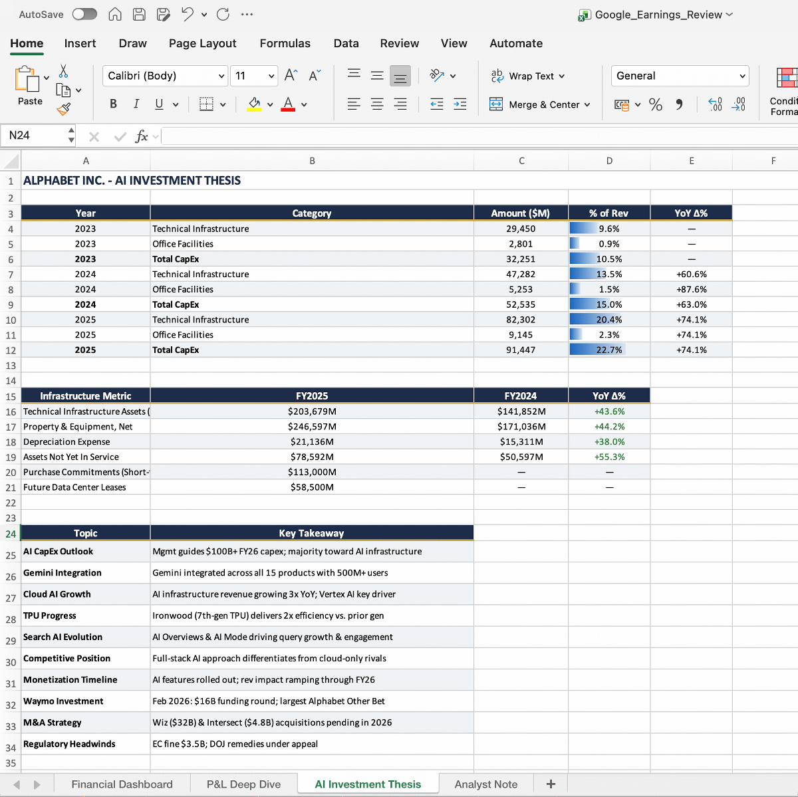The width and height of the screenshot is (798, 797).
Task: Click the Home icon in title bar
Action: (115, 14)
